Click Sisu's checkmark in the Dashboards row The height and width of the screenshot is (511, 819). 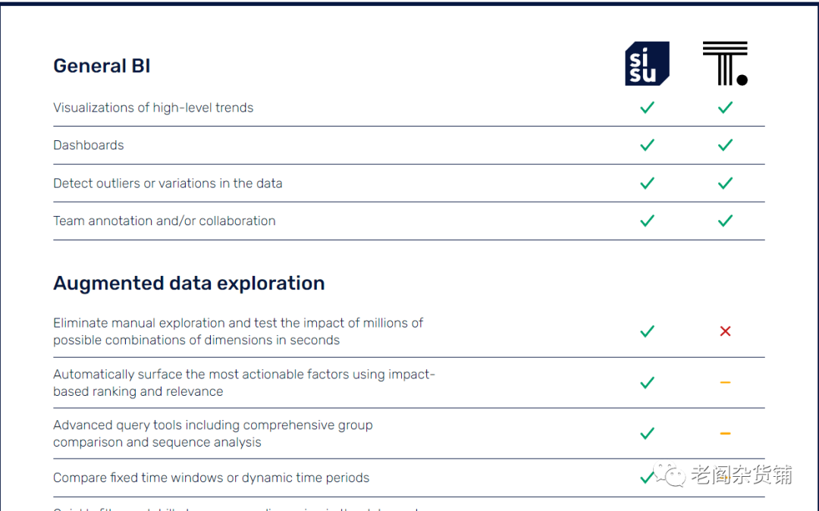(x=647, y=145)
